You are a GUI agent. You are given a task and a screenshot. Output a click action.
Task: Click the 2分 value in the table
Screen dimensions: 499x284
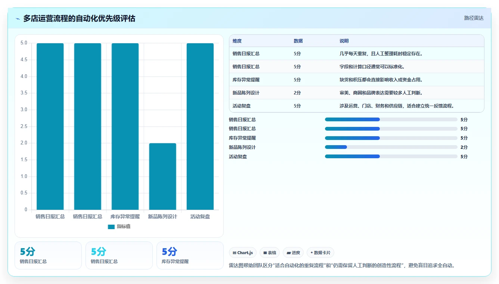tap(297, 93)
